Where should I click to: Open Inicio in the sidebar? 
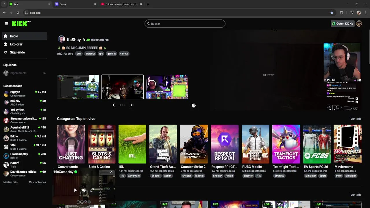tap(25, 36)
